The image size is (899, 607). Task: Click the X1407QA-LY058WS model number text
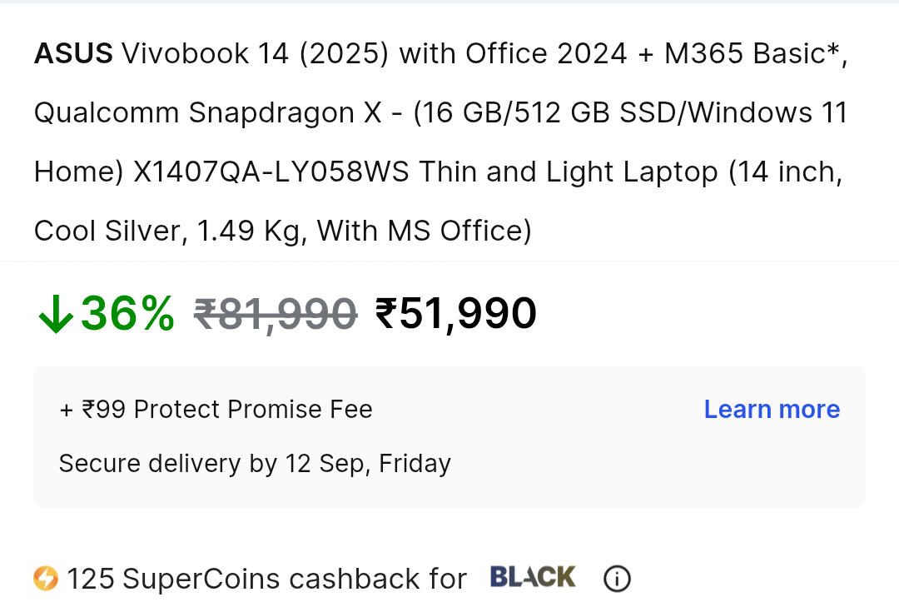click(x=271, y=172)
